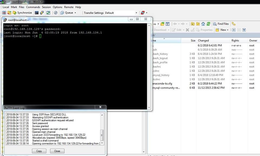Sort remote files by Size column
This screenshot has width=260, height=156.
[x=189, y=40]
